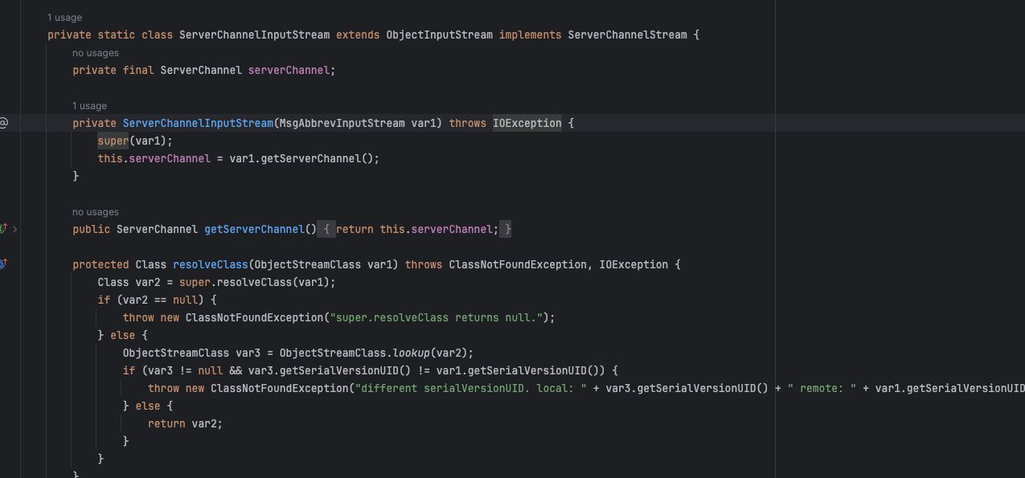Click the ServerChannelStream interface name

click(627, 35)
